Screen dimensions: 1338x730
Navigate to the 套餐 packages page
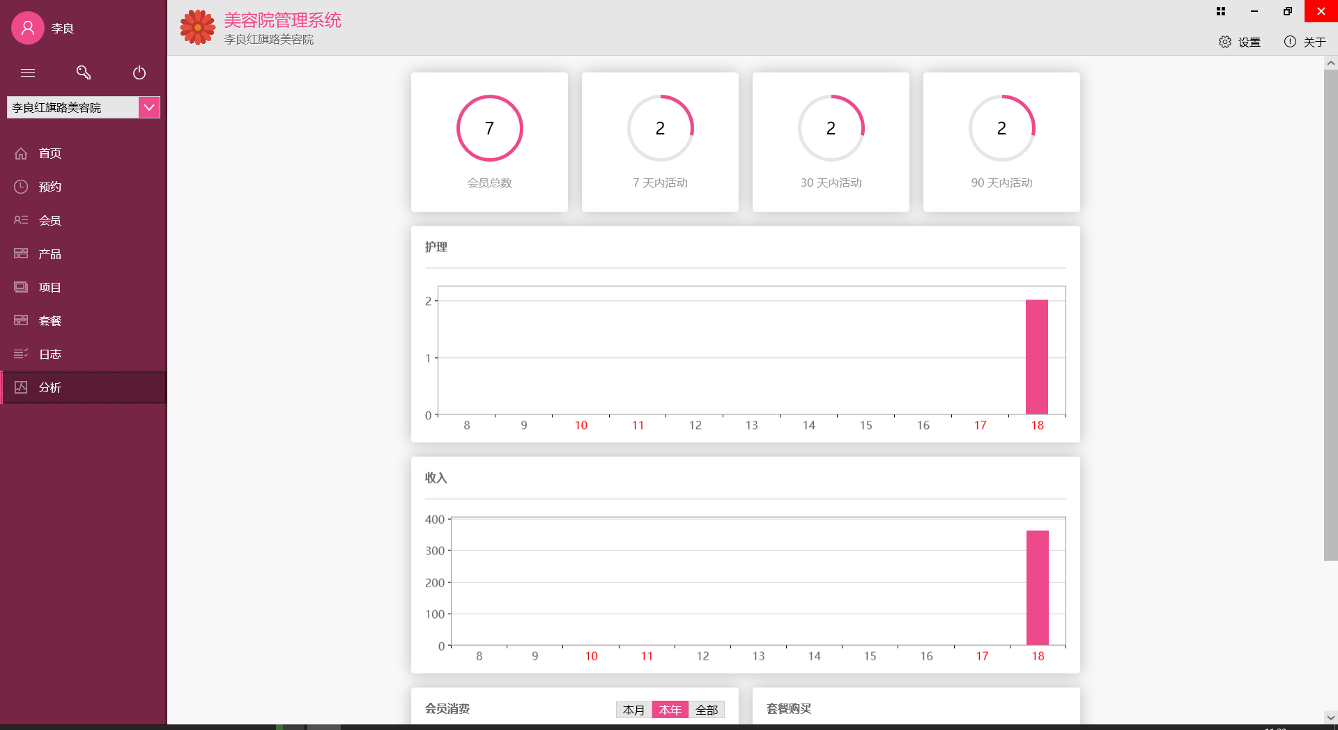coord(50,320)
